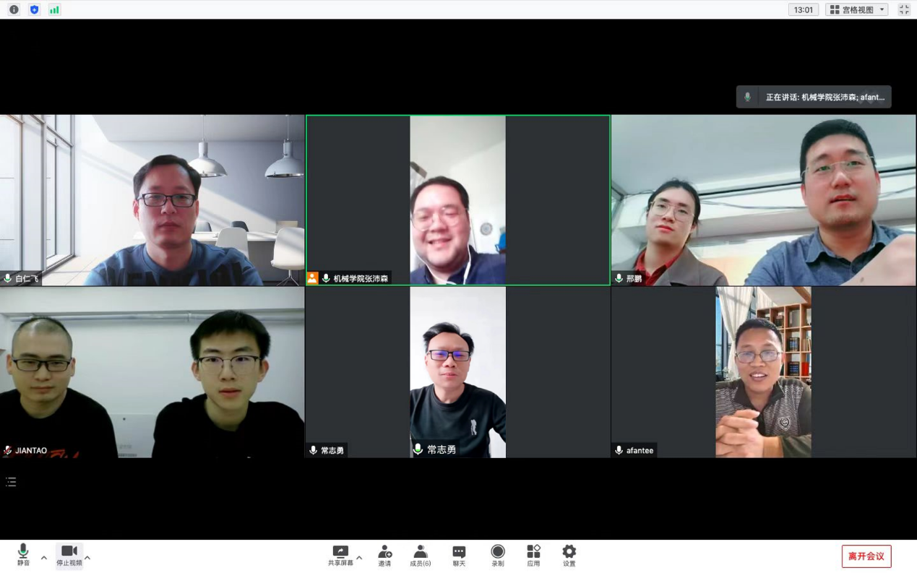Click the list icon below JIANTAO video

[11, 482]
